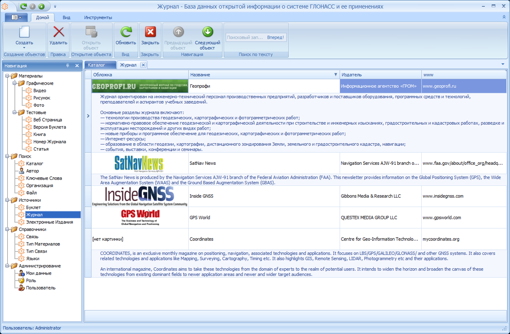Collapse the Источники tree node
This screenshot has width=510, height=334.
click(7, 200)
